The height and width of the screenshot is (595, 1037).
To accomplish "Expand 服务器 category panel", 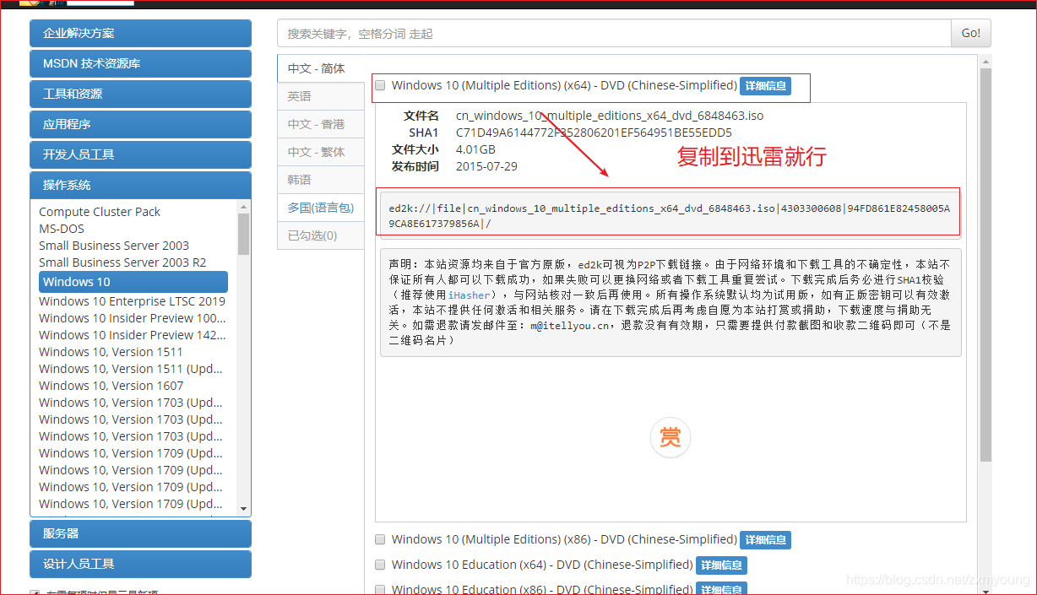I will point(140,534).
